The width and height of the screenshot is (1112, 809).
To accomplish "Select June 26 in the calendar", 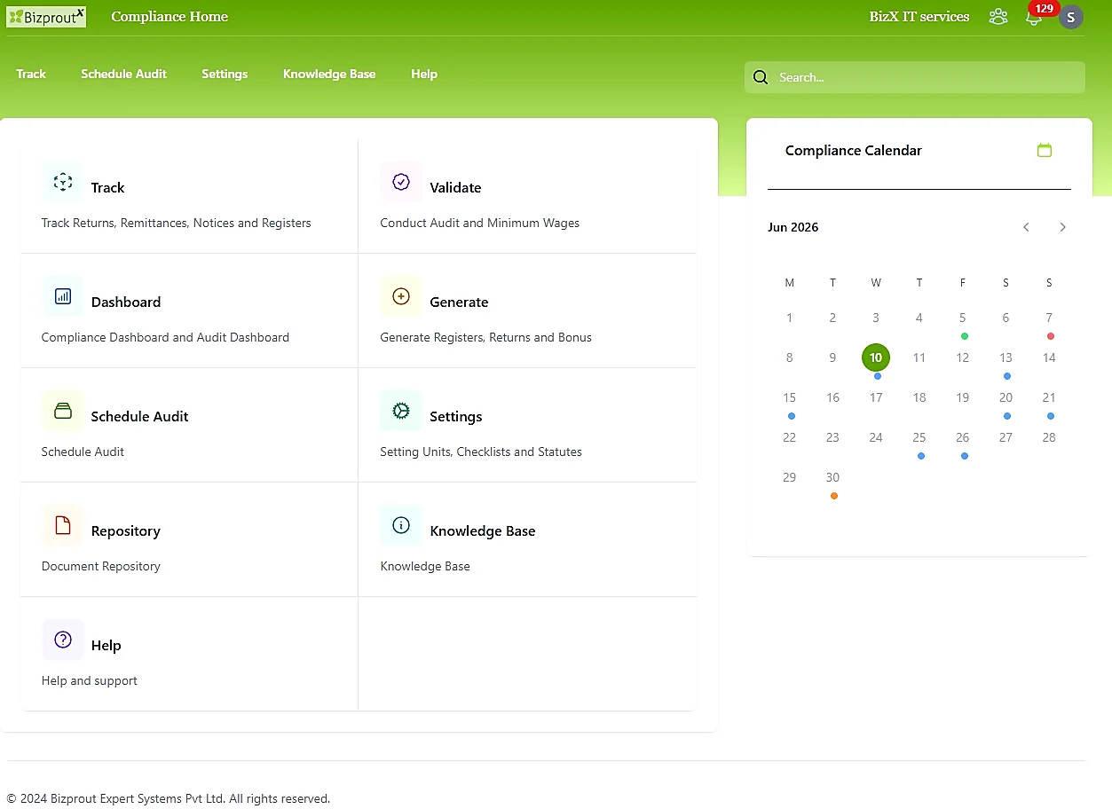I will tap(962, 437).
